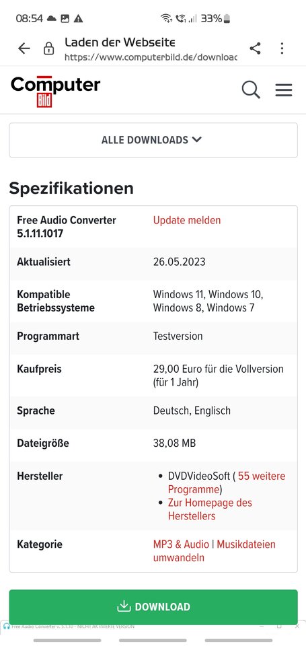
Task: Tap the browser back arrow
Action: point(24,48)
